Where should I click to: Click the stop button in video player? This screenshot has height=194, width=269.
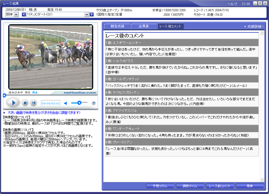tap(25, 103)
